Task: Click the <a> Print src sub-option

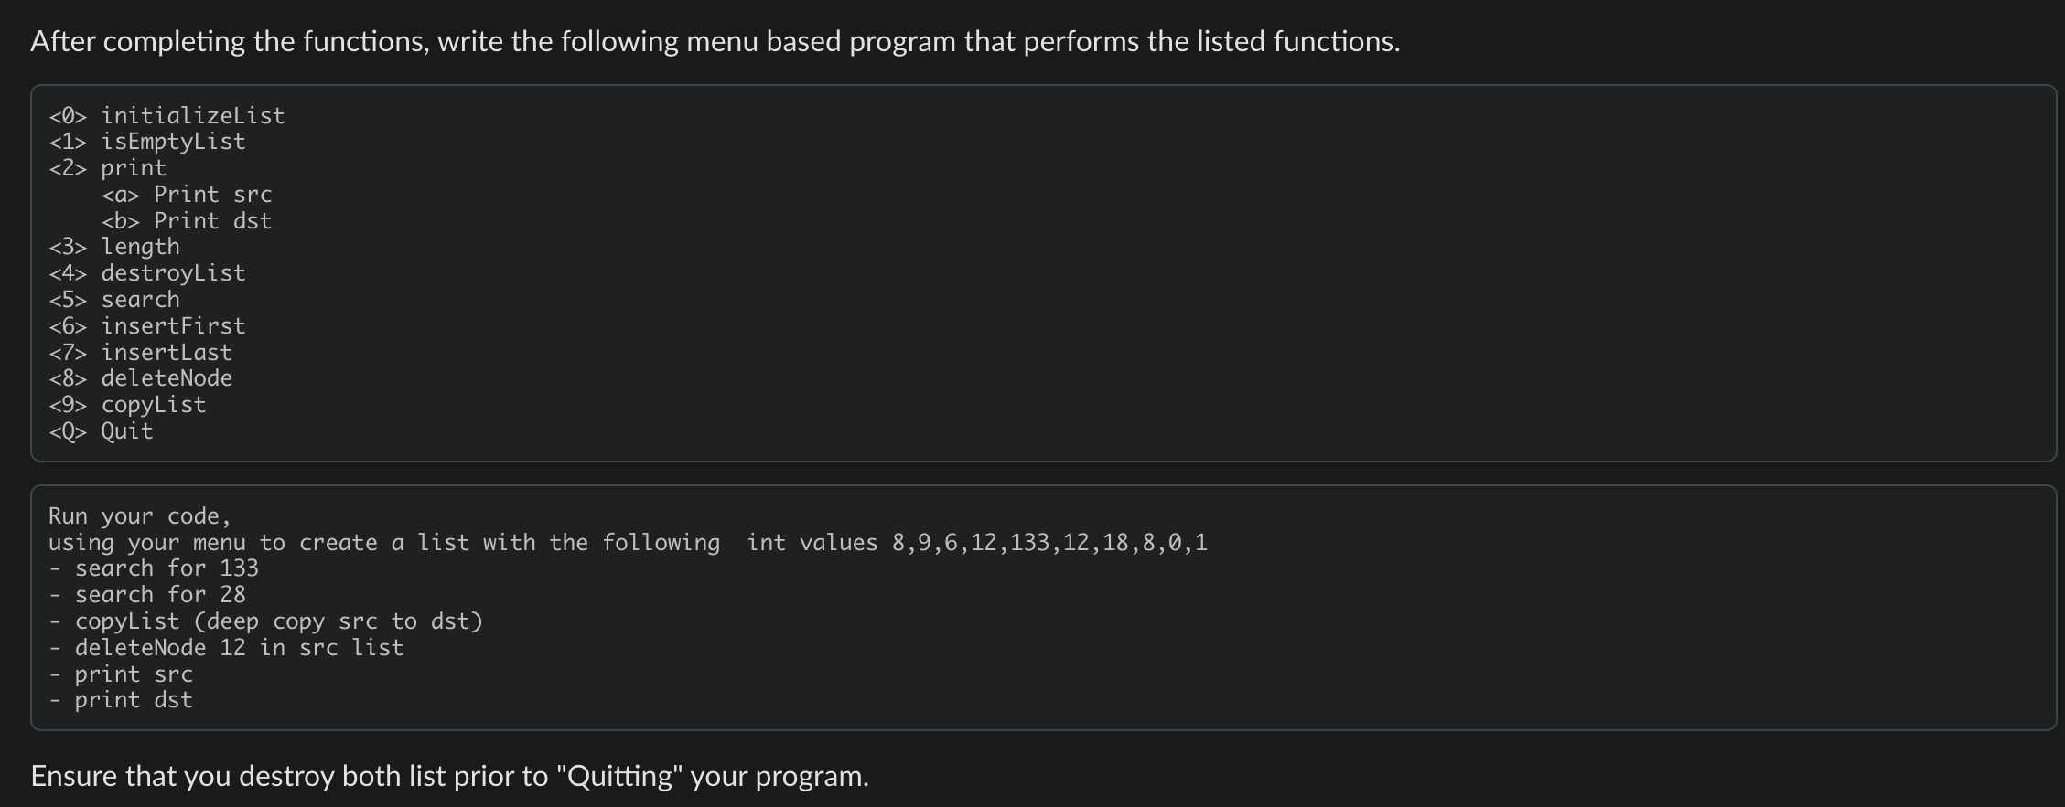Action: pyautogui.click(x=187, y=195)
